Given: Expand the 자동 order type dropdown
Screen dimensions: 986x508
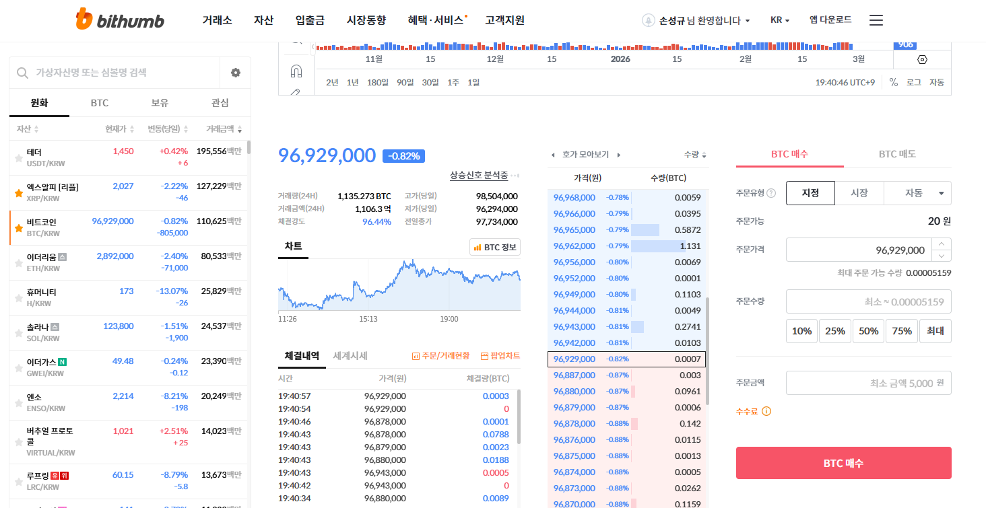Looking at the screenshot, I should [x=917, y=192].
